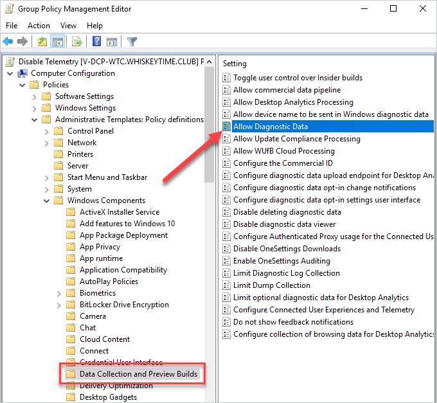Click the folder icon beside Cloud Content
The height and width of the screenshot is (403, 437).
[71, 339]
